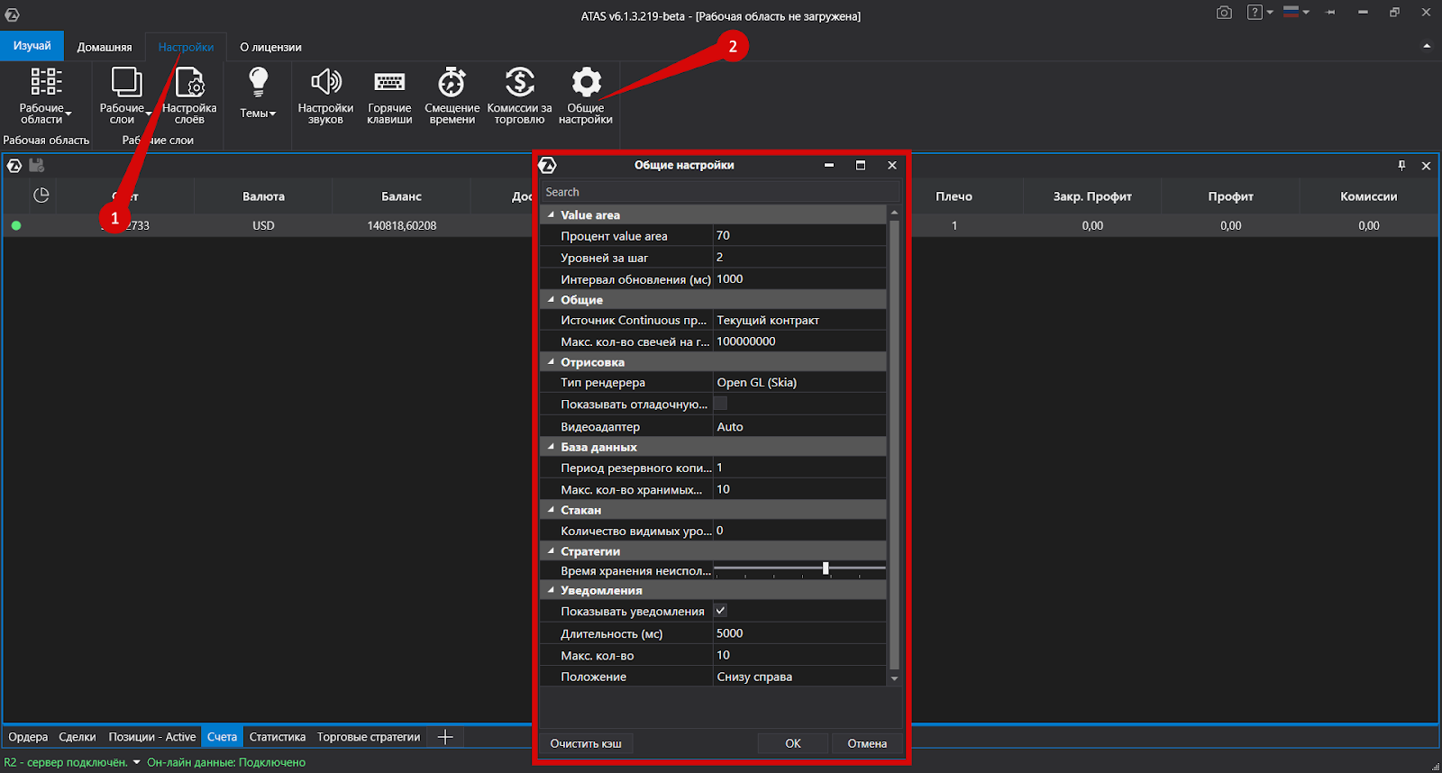This screenshot has width=1442, height=773.
Task: Click balance cell 140818,60208
Action: tap(402, 226)
